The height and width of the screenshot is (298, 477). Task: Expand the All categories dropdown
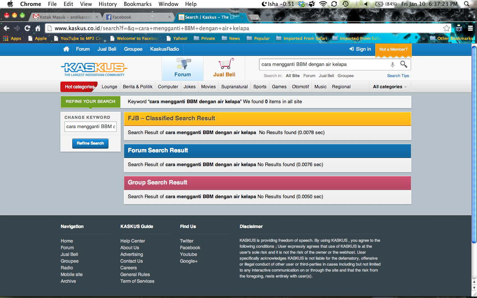pyautogui.click(x=390, y=87)
